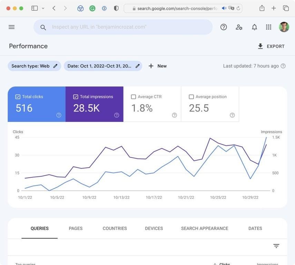This screenshot has height=265, width=295.
Task: Open help icon on Average CTR card
Action: tap(174, 115)
